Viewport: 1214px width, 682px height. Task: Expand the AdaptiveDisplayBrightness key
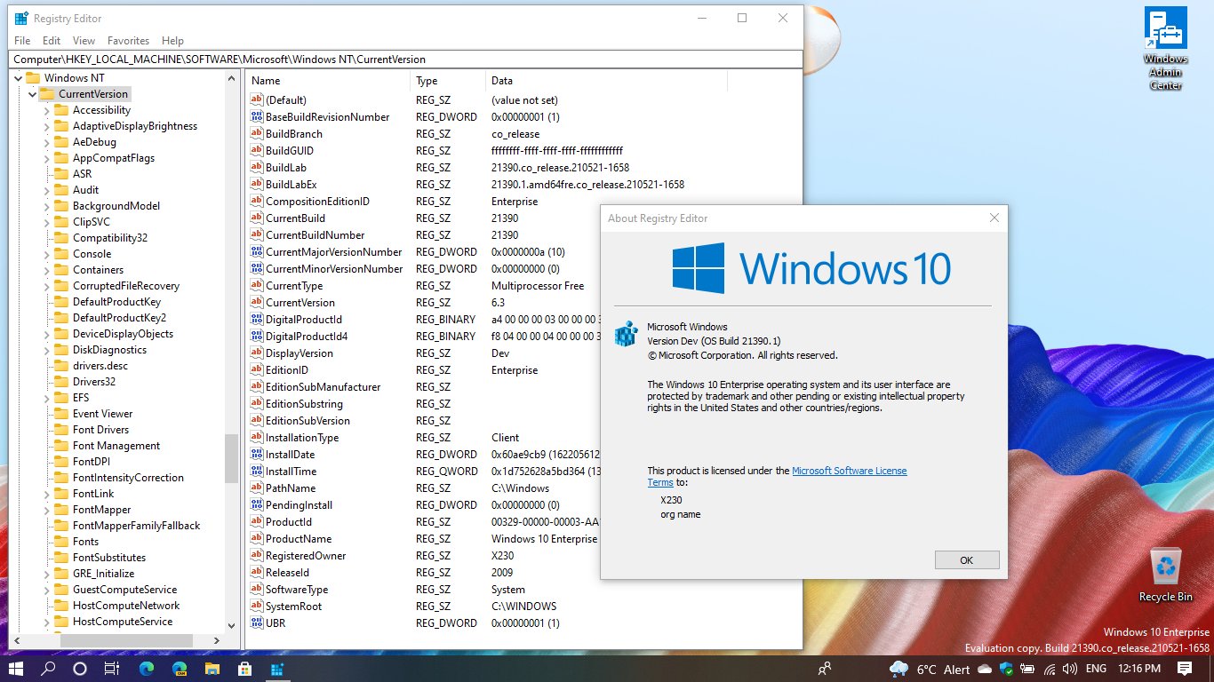[x=47, y=126]
